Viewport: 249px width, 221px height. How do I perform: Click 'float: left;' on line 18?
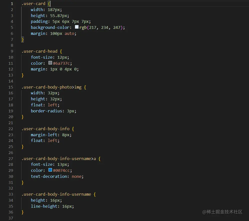pyautogui.click(x=45, y=105)
